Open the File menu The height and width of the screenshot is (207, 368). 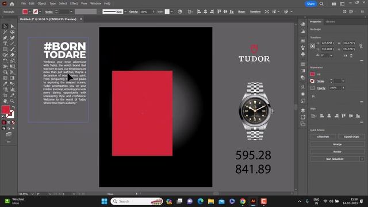point(24,3)
